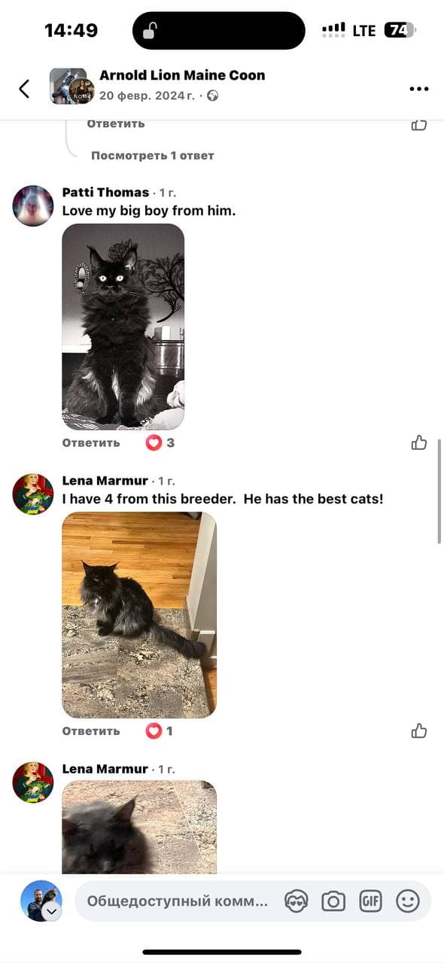
Task: Tap 'Ответить' under Patti Thomas's comment
Action: tap(91, 442)
